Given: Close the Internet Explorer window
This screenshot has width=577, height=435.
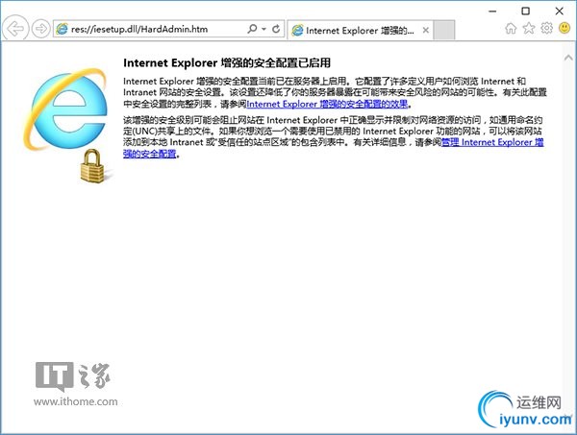Looking at the screenshot, I should (560, 11).
